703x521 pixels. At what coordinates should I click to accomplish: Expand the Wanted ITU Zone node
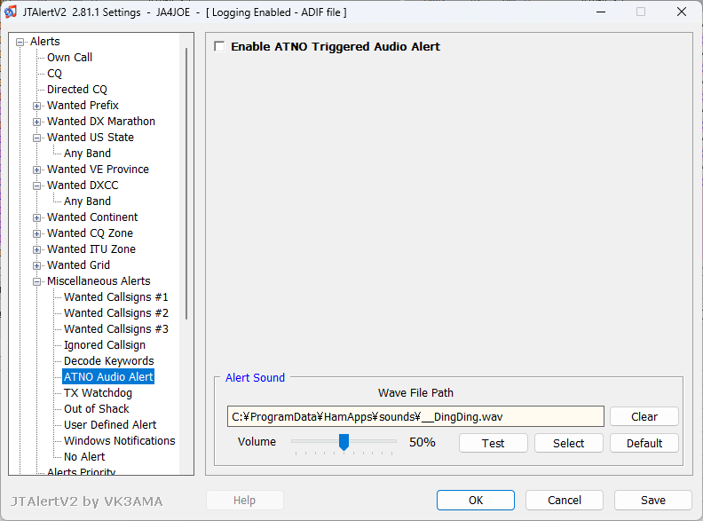[36, 249]
